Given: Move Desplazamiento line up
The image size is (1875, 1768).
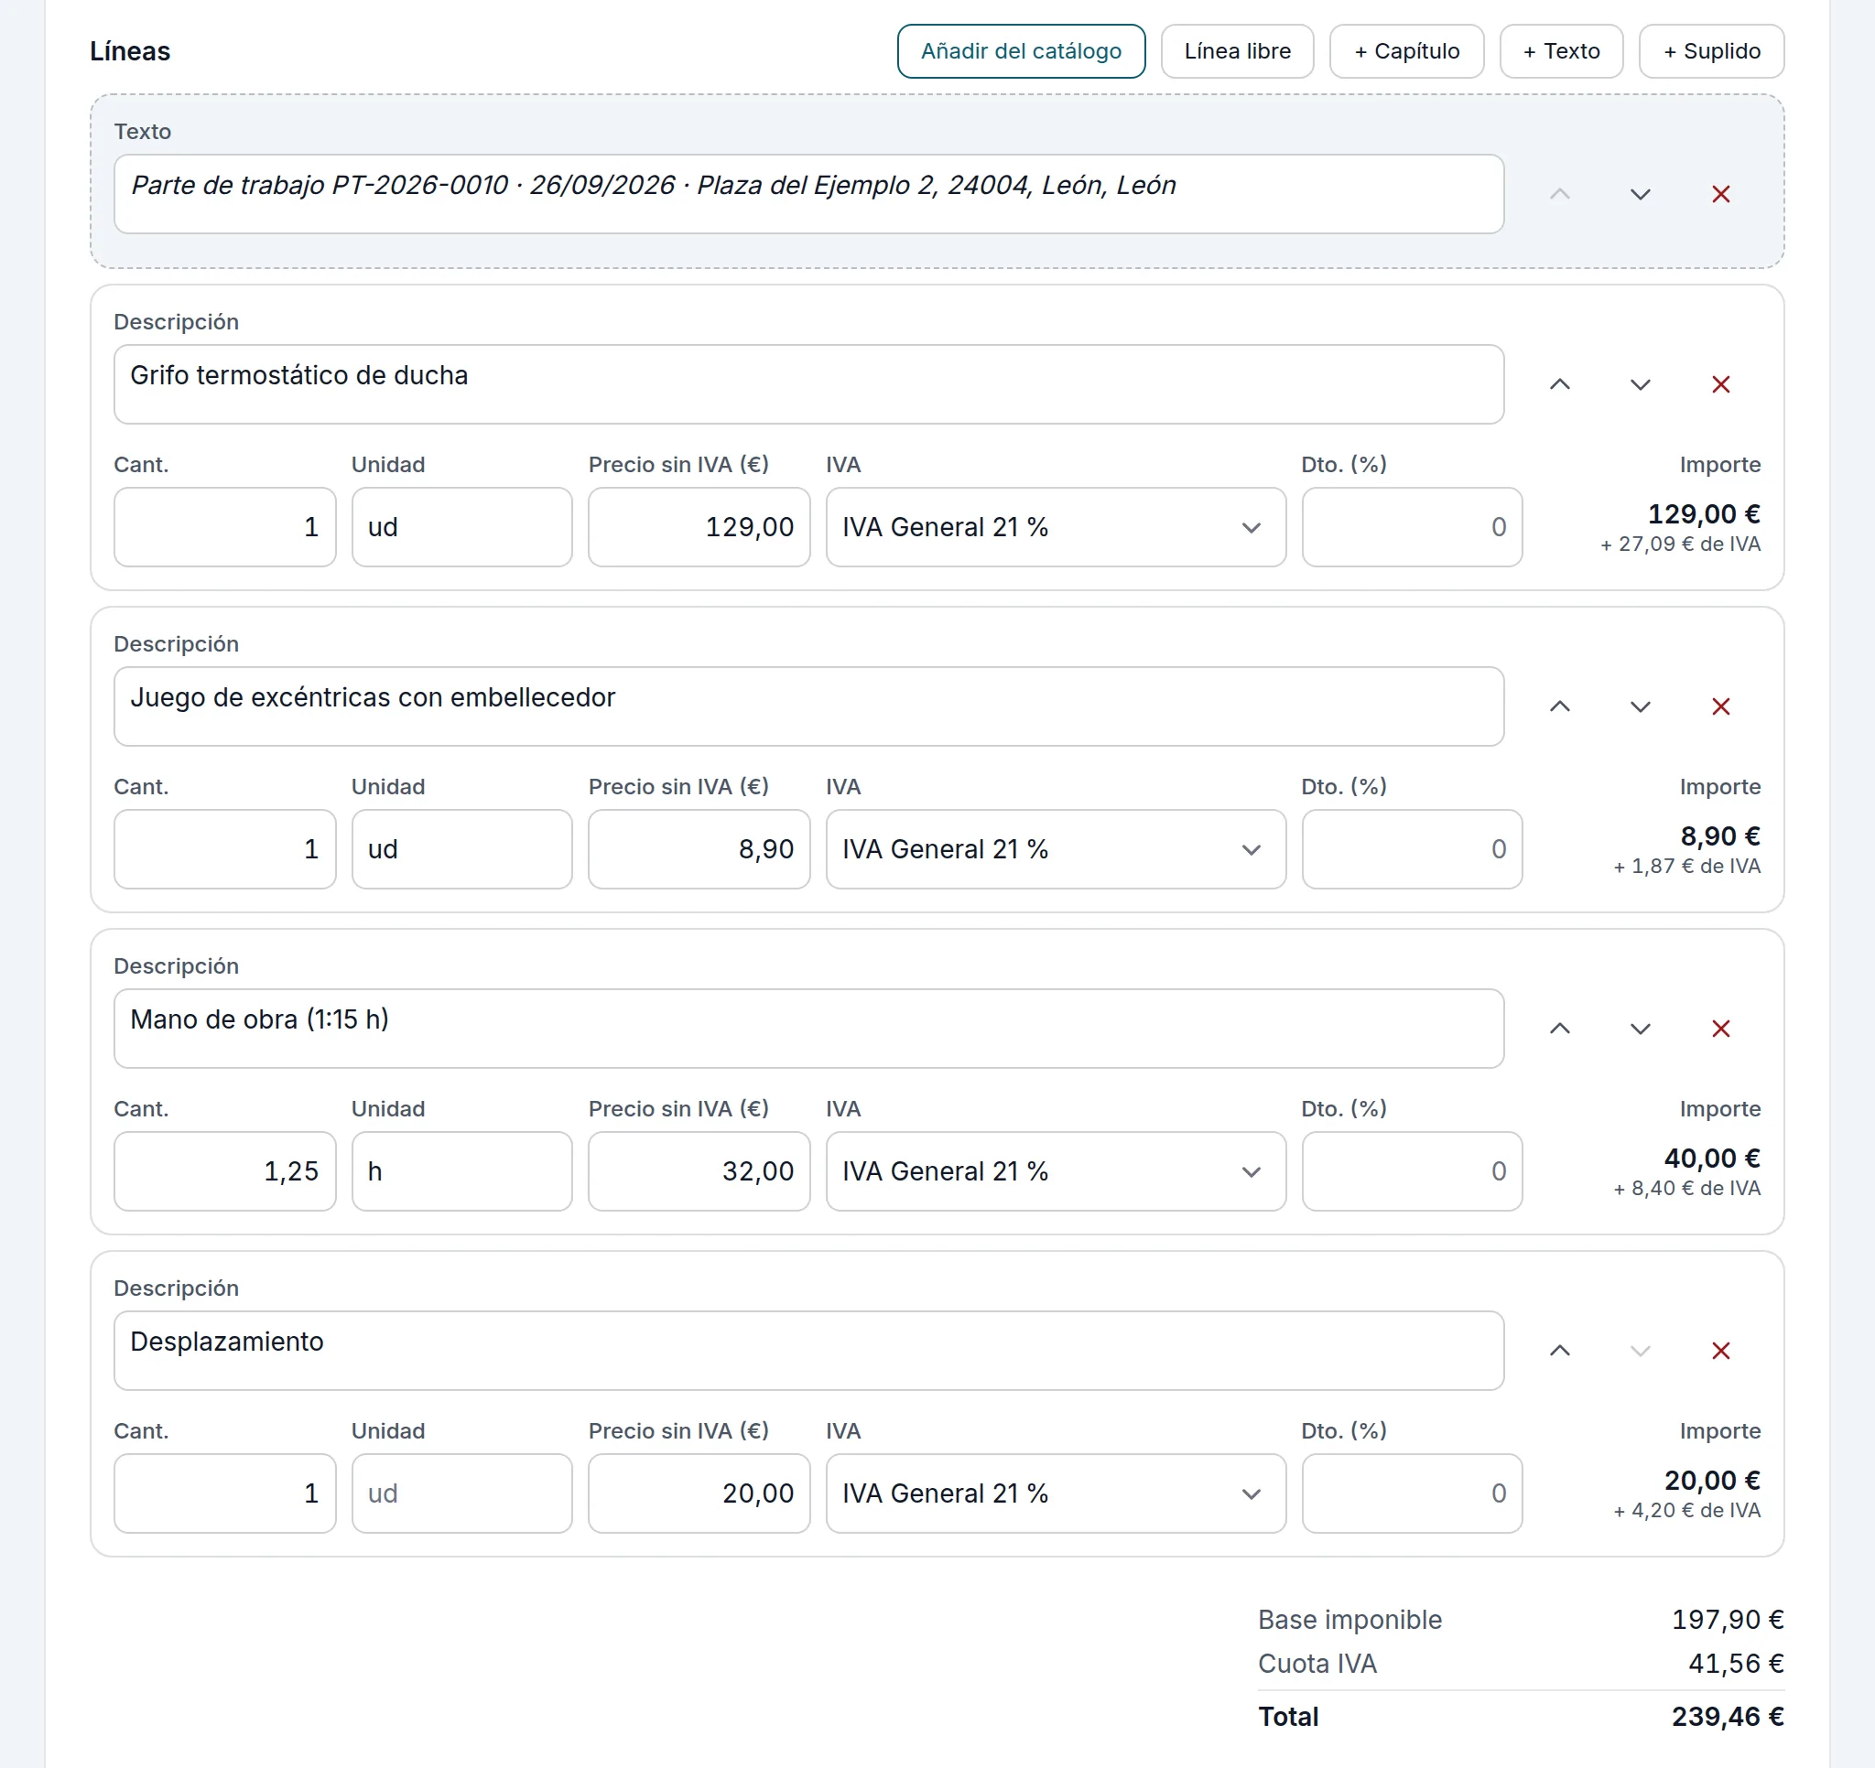Looking at the screenshot, I should pyautogui.click(x=1560, y=1351).
